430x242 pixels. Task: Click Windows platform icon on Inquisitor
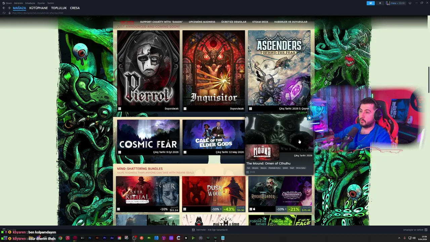[185, 109]
